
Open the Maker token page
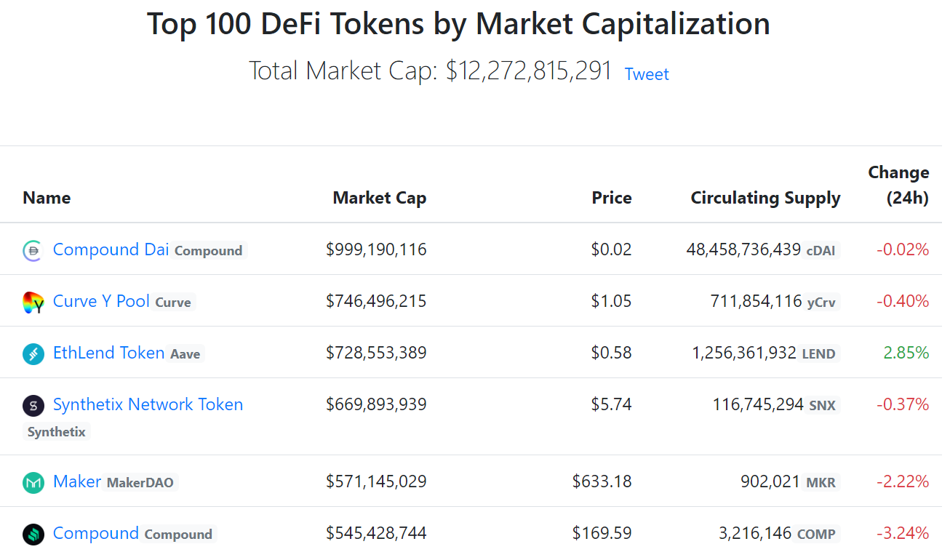tap(76, 481)
